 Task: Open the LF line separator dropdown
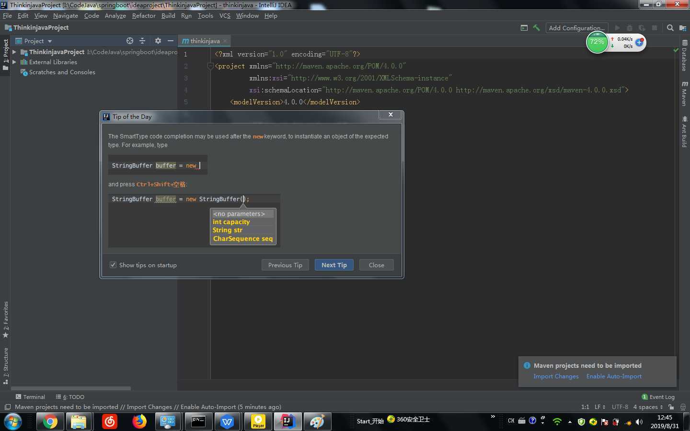599,407
